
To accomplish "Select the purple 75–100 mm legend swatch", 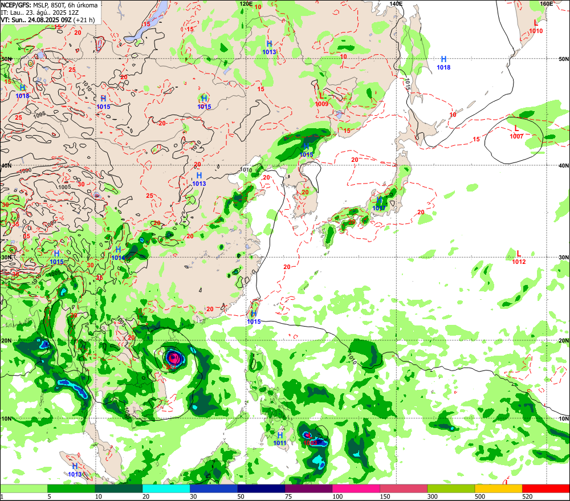I will click(308, 488).
